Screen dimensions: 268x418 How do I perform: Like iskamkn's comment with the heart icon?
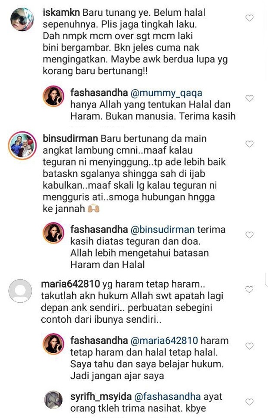(249, 18)
